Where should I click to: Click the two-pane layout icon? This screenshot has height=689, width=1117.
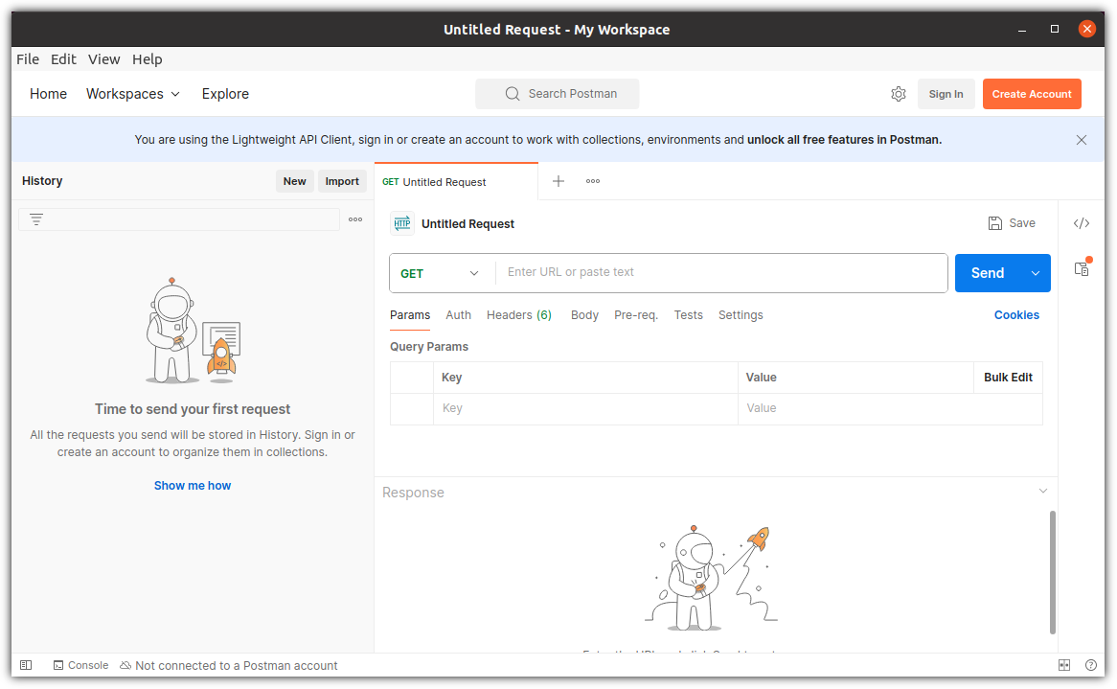pos(1064,665)
